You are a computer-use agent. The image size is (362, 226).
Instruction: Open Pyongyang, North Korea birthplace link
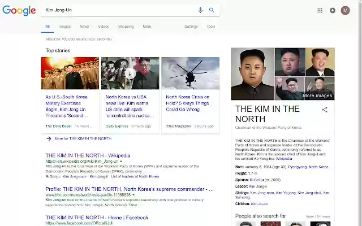tap(308, 167)
